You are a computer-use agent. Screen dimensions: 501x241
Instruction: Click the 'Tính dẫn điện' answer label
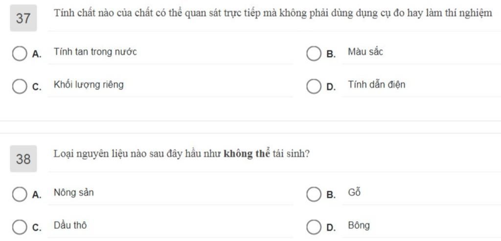pyautogui.click(x=376, y=85)
